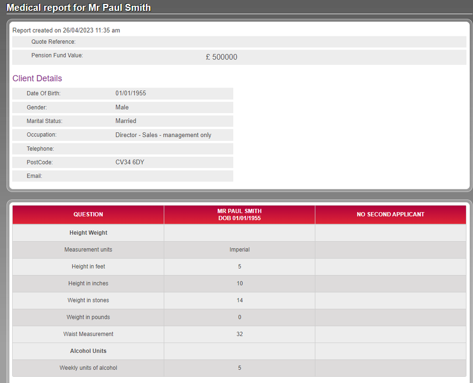Click the 'Date Of Birth:' label

coord(44,93)
